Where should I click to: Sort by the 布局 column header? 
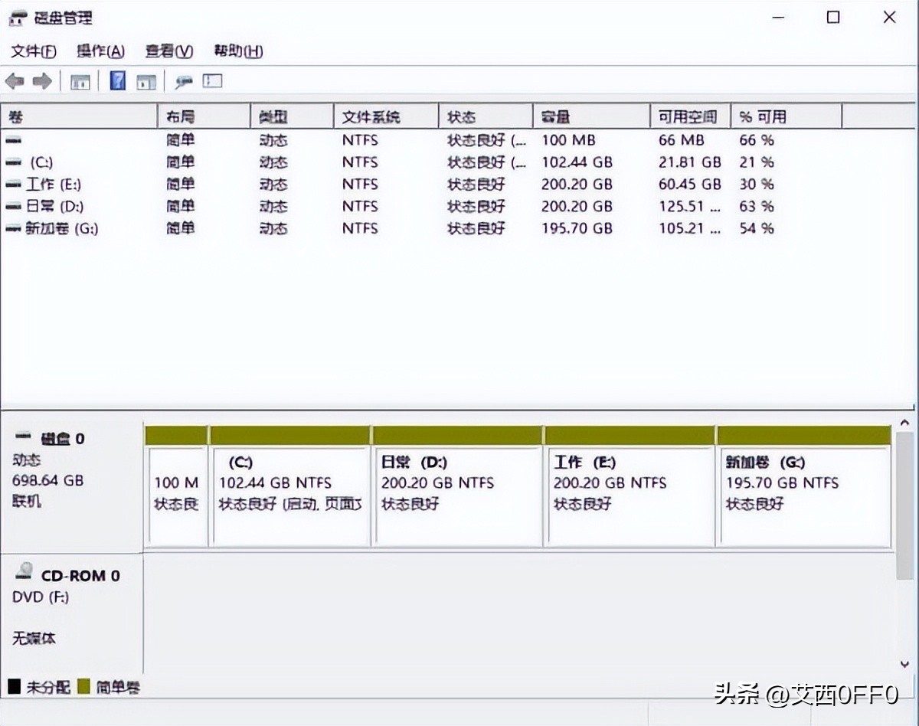pyautogui.click(x=204, y=116)
